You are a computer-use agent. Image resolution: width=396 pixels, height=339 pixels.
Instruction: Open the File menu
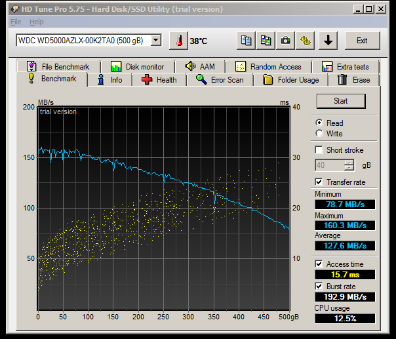16,22
